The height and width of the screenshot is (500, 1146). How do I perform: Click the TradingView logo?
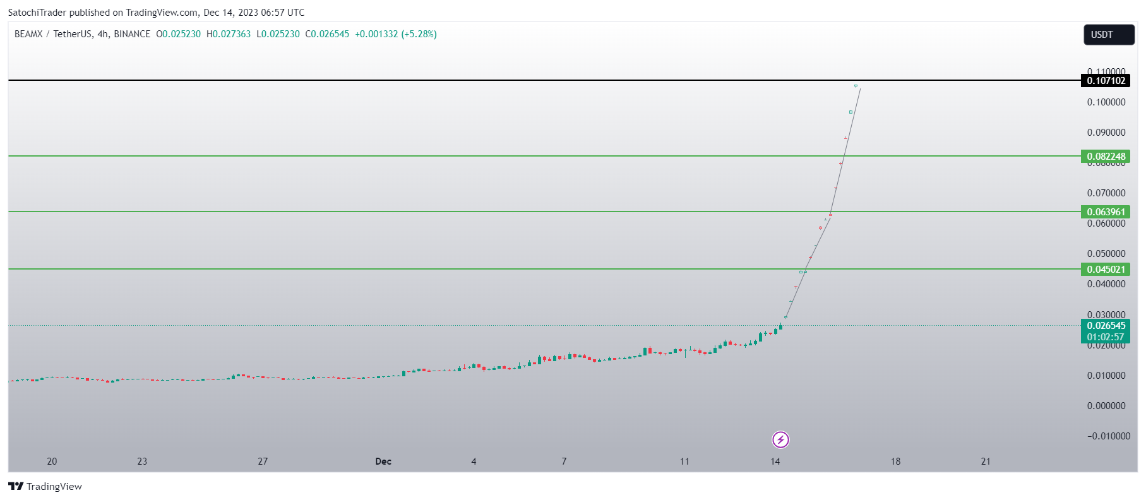coord(45,486)
